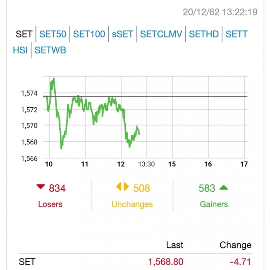Click the 12 hour axis label

121,164
